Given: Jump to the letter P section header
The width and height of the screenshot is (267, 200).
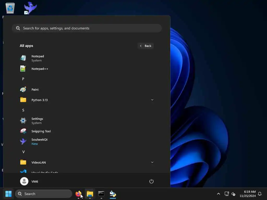Looking at the screenshot, I should 23,79.
